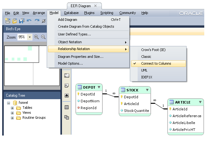Select the new note tool
Image resolution: width=208 pixels, height=143 pixels.
tap(66, 86)
